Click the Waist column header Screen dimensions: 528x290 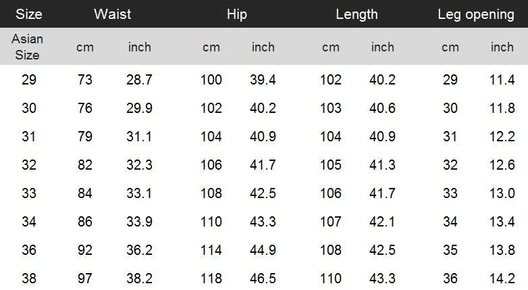[112, 14]
